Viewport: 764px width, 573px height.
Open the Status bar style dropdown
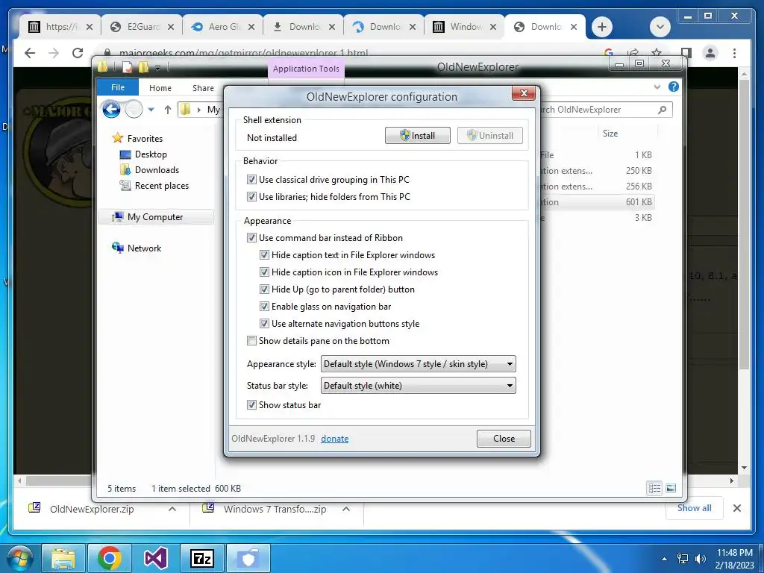[418, 386]
